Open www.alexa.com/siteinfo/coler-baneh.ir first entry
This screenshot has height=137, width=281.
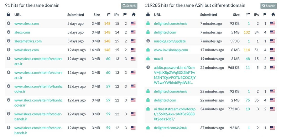[x=38, y=116]
